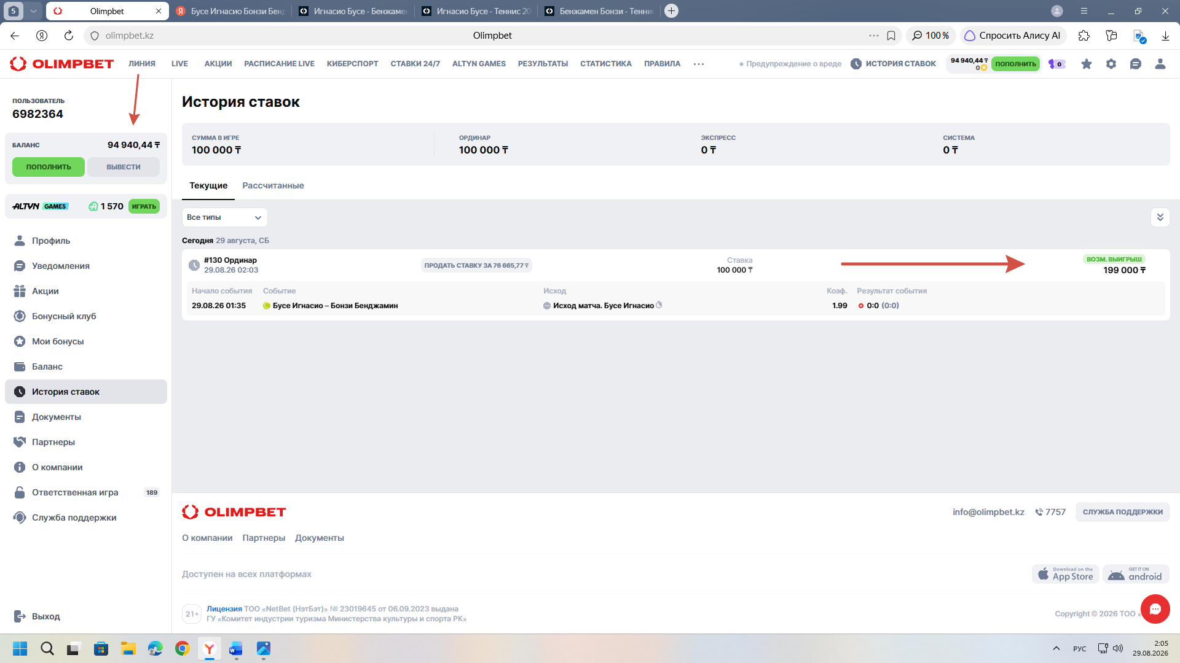Viewport: 1180px width, 663px height.
Task: Go back using the browser back arrow
Action: tap(15, 36)
